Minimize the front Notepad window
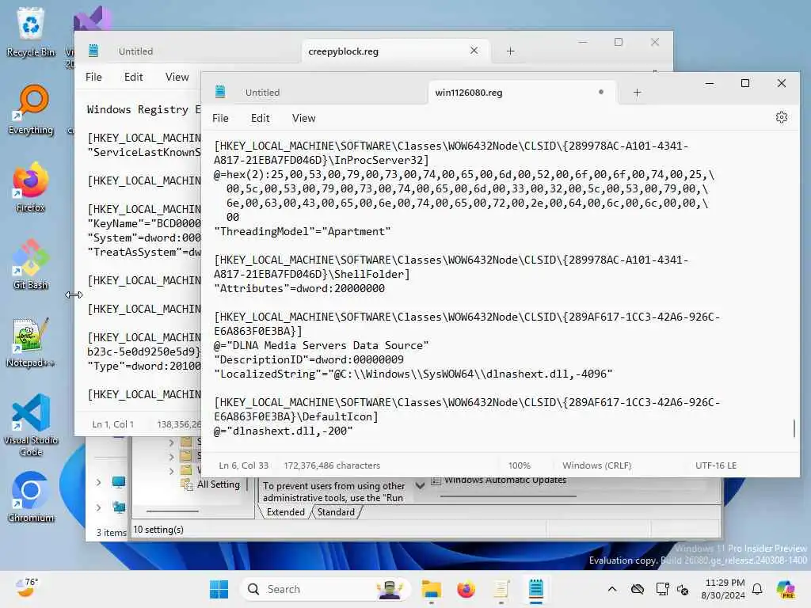Image resolution: width=811 pixels, height=608 pixels. point(710,83)
